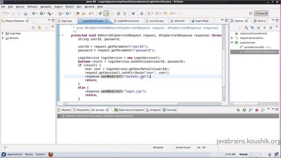
Task: Click the Next Annotation toolbar icon
Action: [149, 14]
